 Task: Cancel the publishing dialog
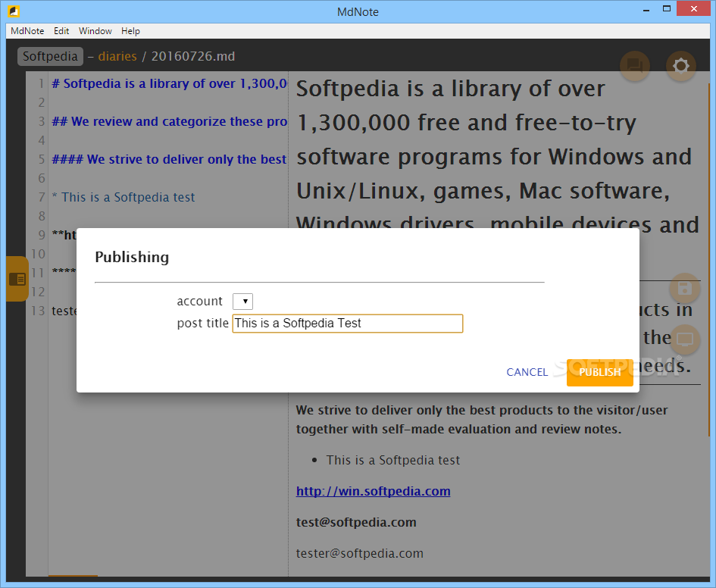527,372
